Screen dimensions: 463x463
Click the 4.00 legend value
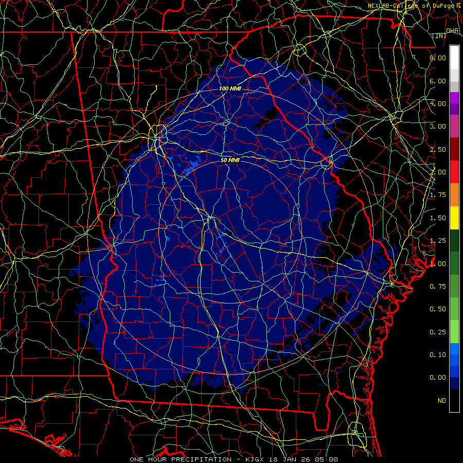point(438,103)
